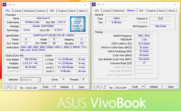181x111 pixels.
Task: Click the Specification field i7-10510U
Action: 54,35
